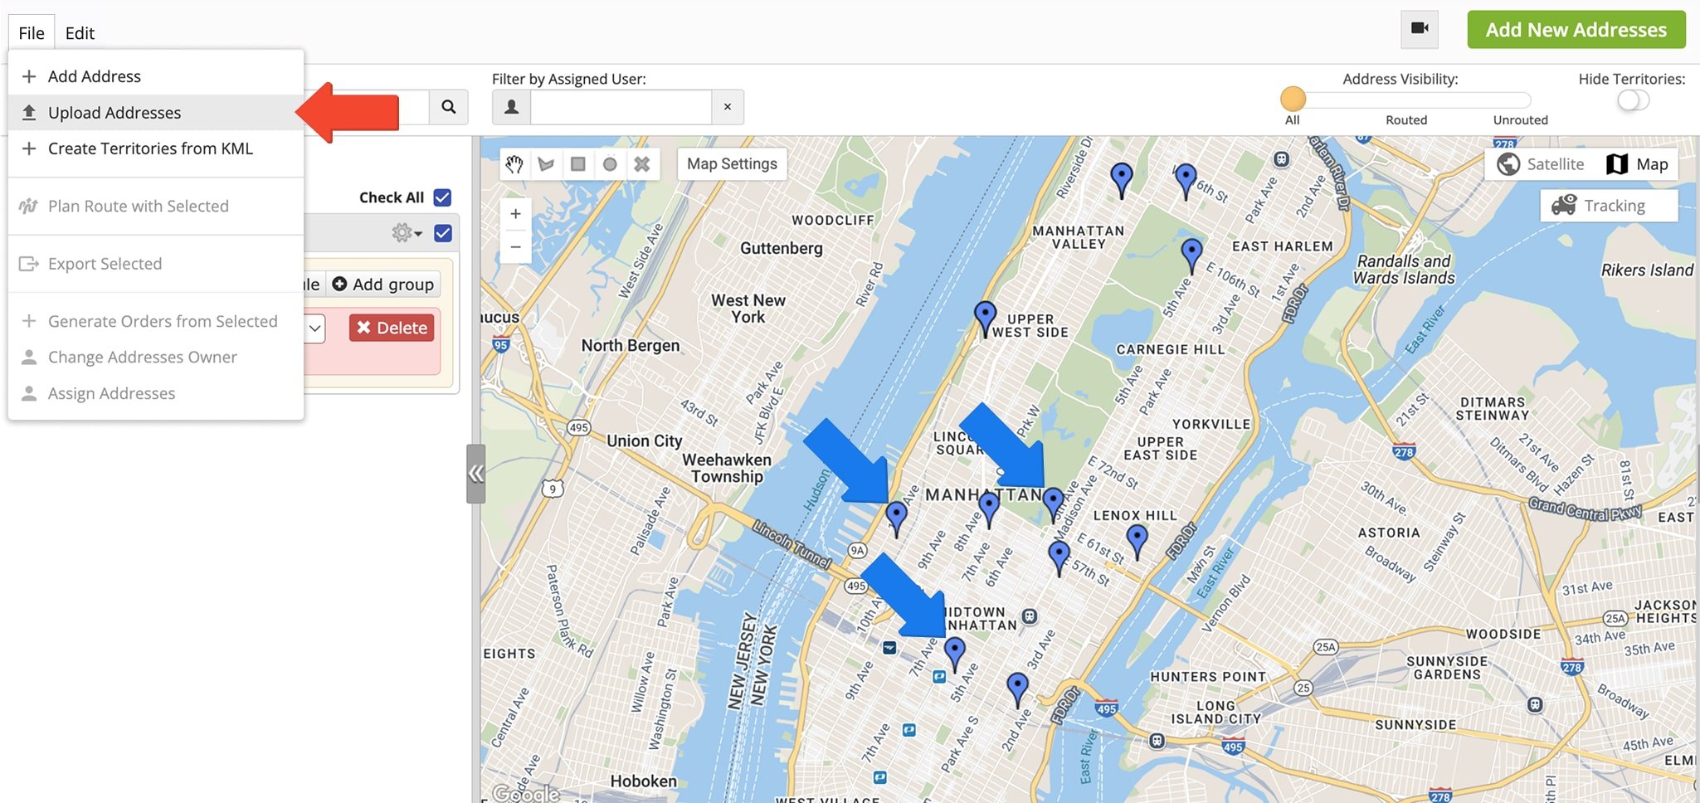Screen dimensions: 1700x803
Task: Select the polygon drawing tool
Action: pos(546,164)
